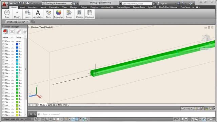Expand the extra ribbon tabs chevron
This screenshot has width=217, height=122.
[193, 7]
